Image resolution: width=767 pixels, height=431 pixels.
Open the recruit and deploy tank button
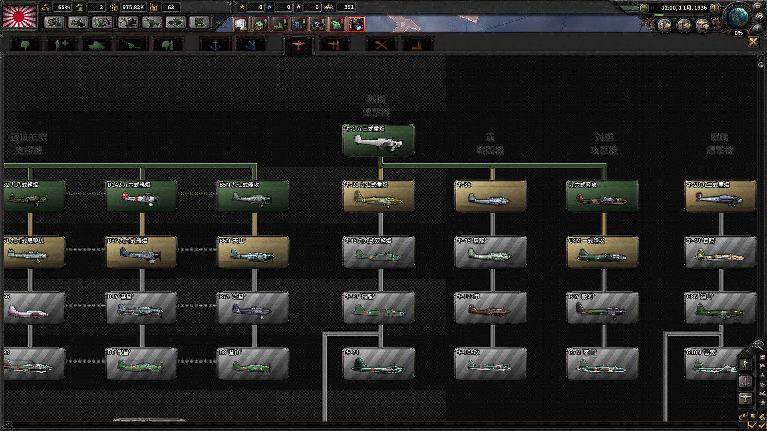(x=175, y=23)
